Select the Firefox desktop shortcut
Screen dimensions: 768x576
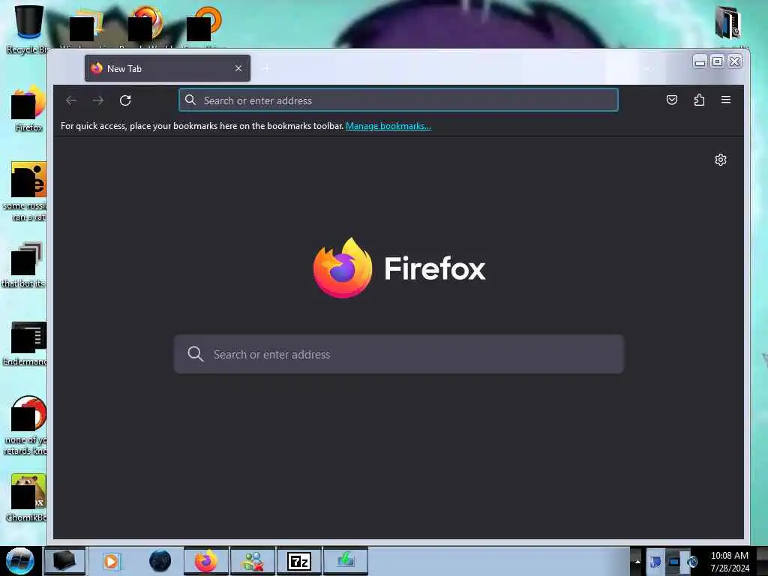[28, 109]
